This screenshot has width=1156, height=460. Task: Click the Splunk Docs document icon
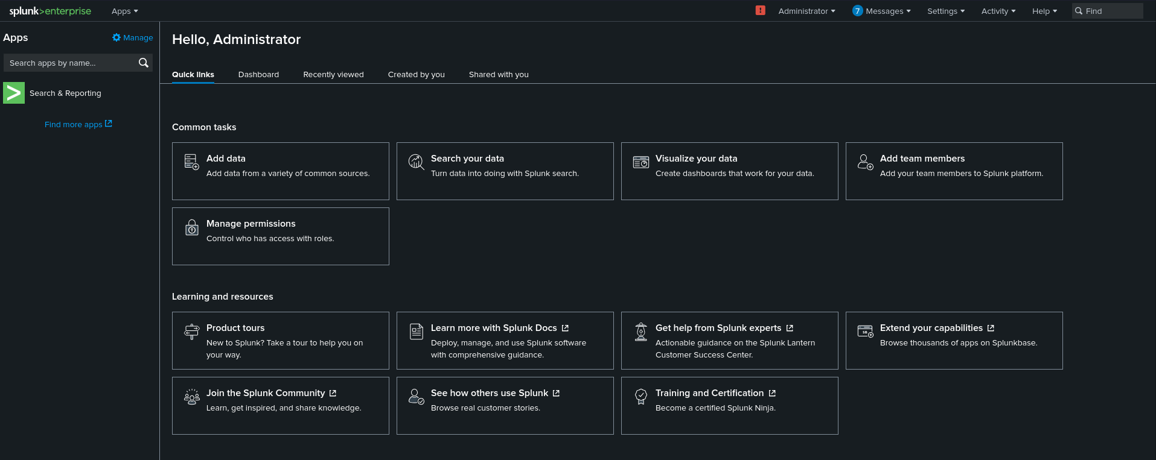[416, 332]
